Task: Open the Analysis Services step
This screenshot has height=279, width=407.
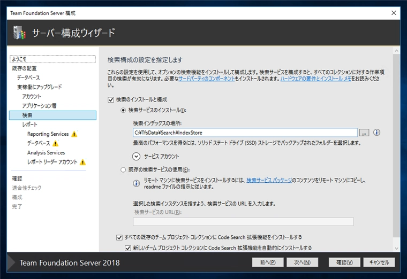Action: click(x=46, y=152)
